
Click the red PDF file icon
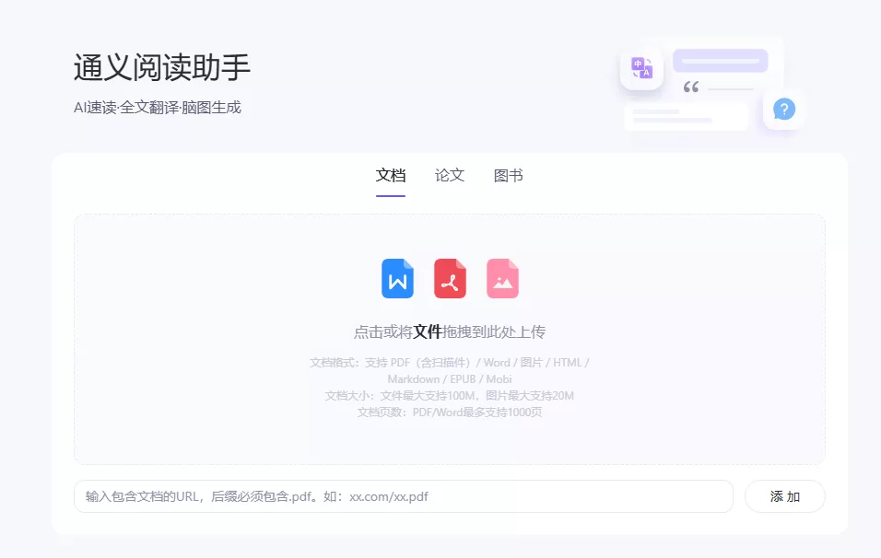tap(450, 278)
